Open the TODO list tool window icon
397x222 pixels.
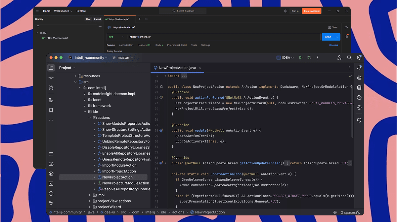pyautogui.click(x=51, y=154)
